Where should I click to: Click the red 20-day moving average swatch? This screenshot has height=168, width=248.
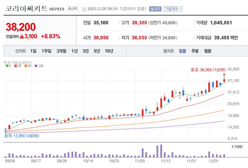click(x=16, y=66)
